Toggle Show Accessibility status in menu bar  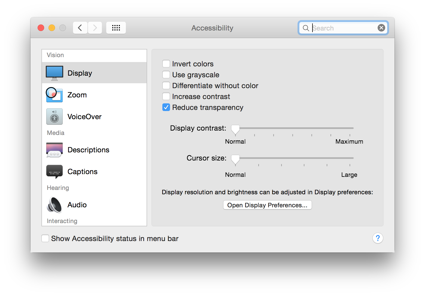coord(45,239)
